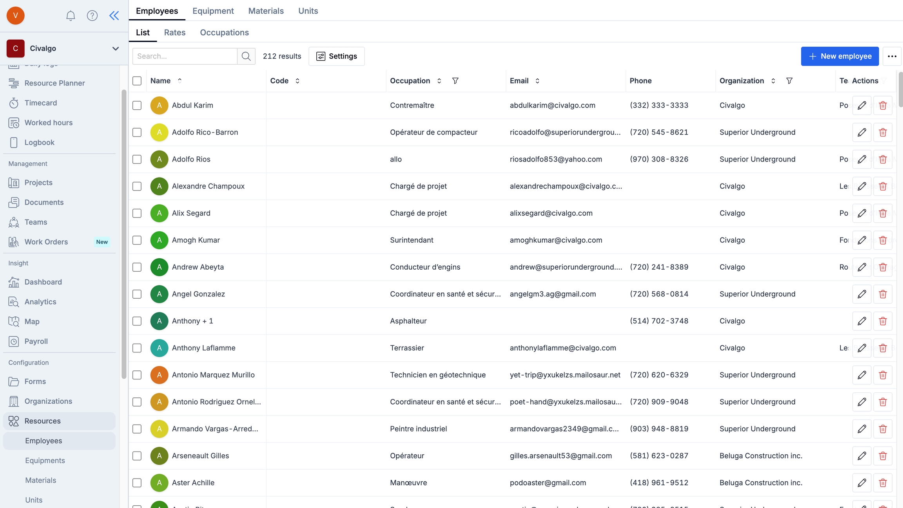Tick the Angel Gonzalez checkbox

[137, 294]
